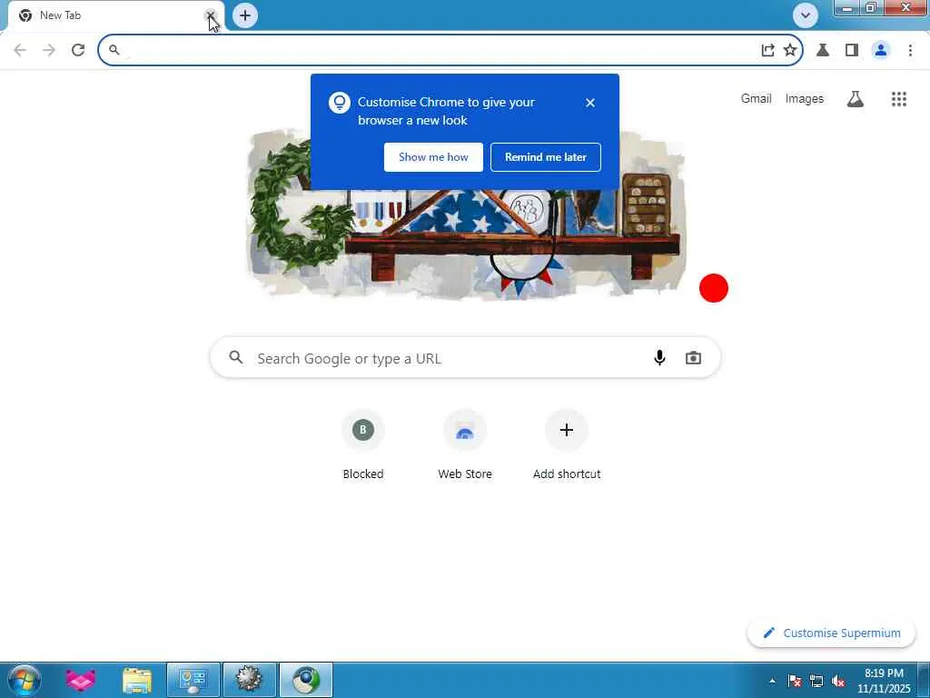Open the Windows Start menu
930x698 pixels.
25,680
